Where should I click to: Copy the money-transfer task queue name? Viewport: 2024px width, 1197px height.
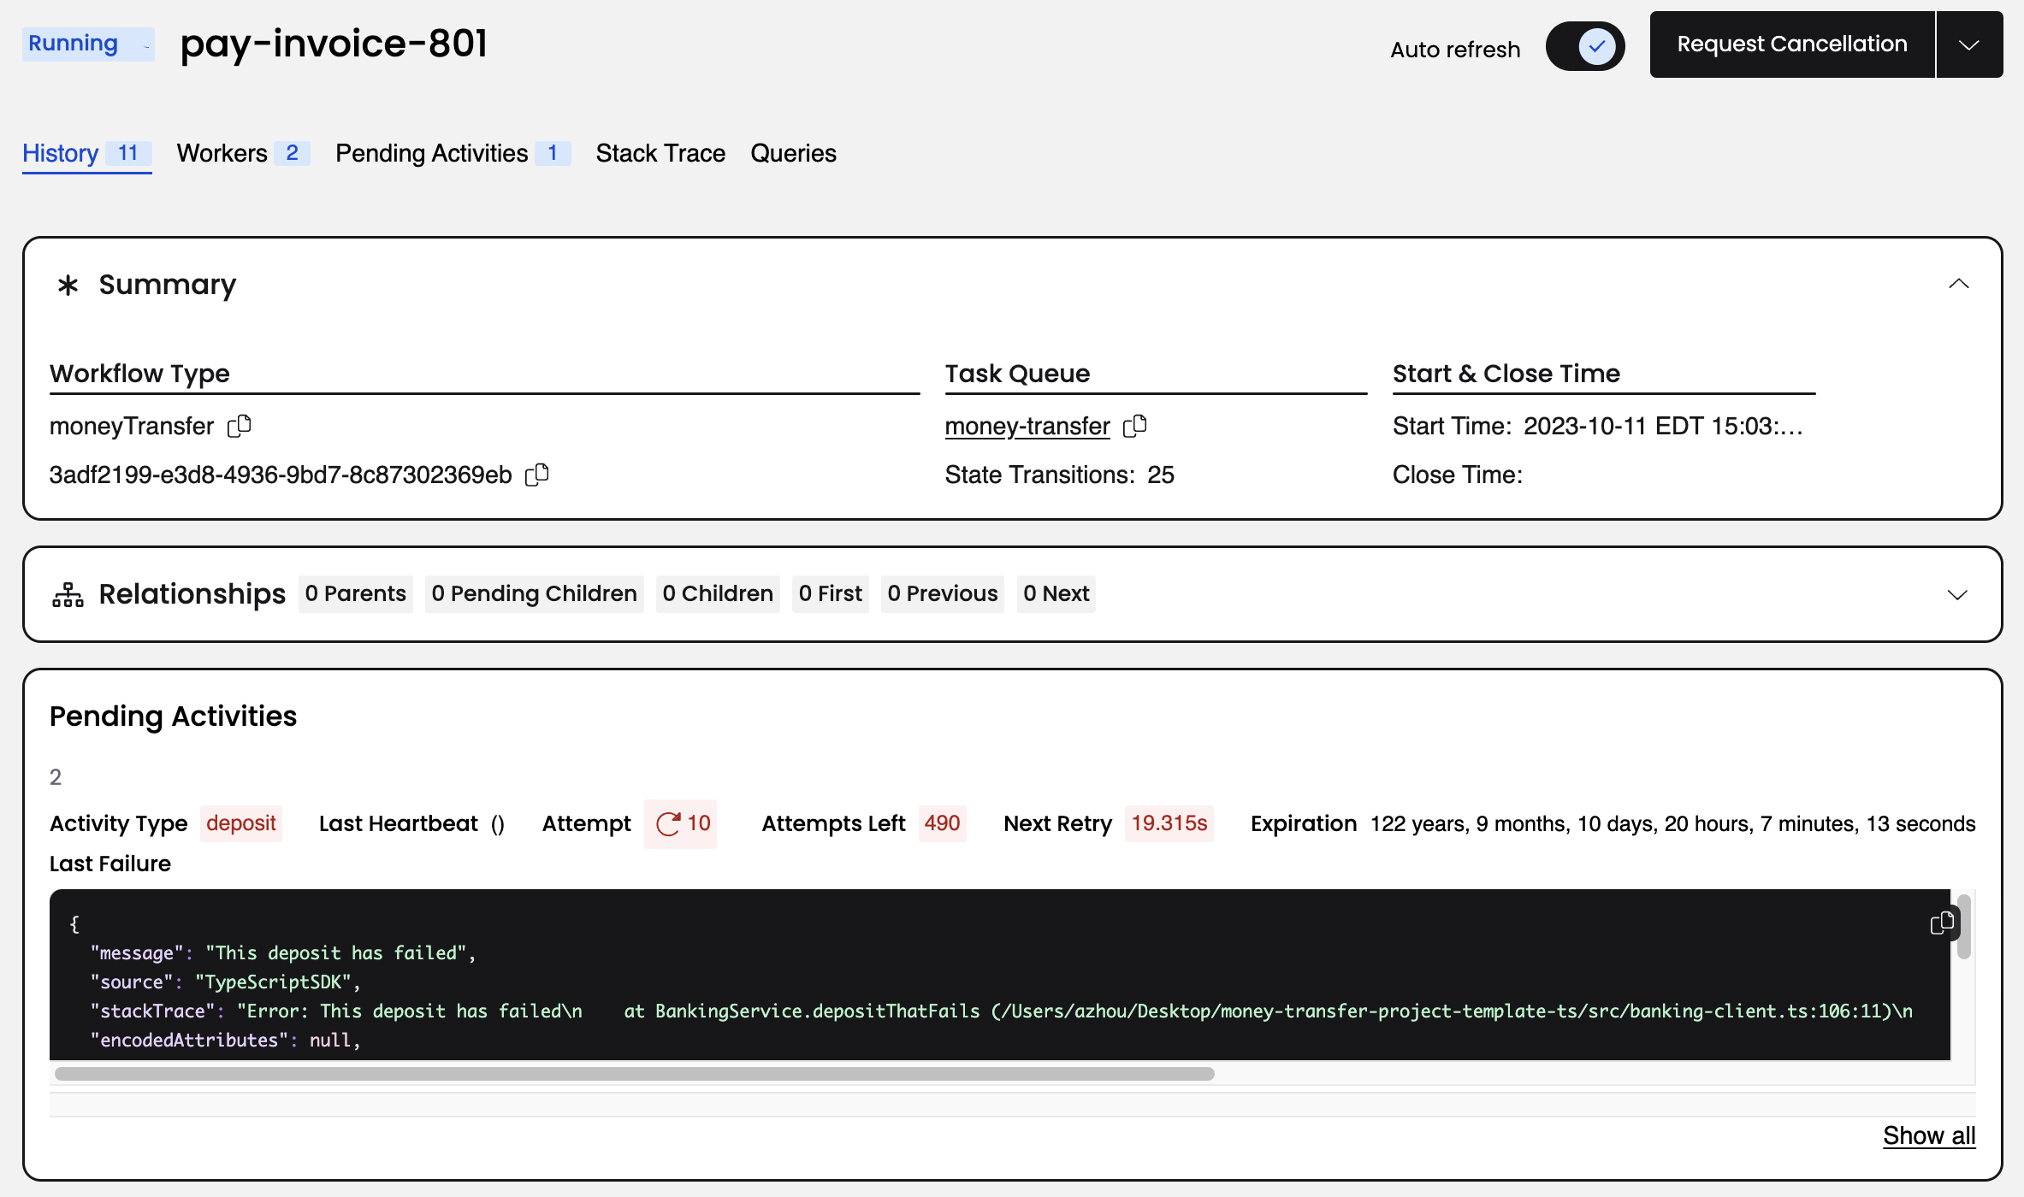click(x=1134, y=425)
